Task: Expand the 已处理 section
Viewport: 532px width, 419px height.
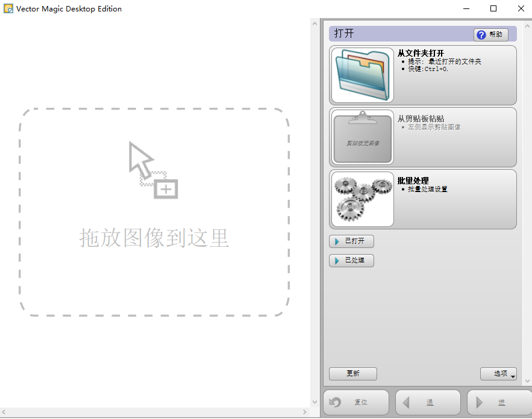Action: 351,261
